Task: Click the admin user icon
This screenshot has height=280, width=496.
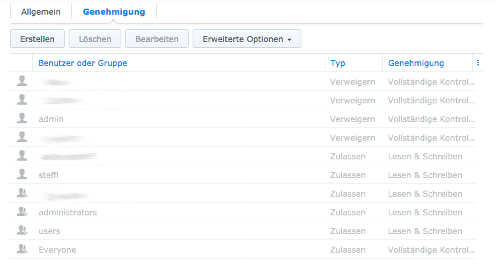Action: coord(22,119)
